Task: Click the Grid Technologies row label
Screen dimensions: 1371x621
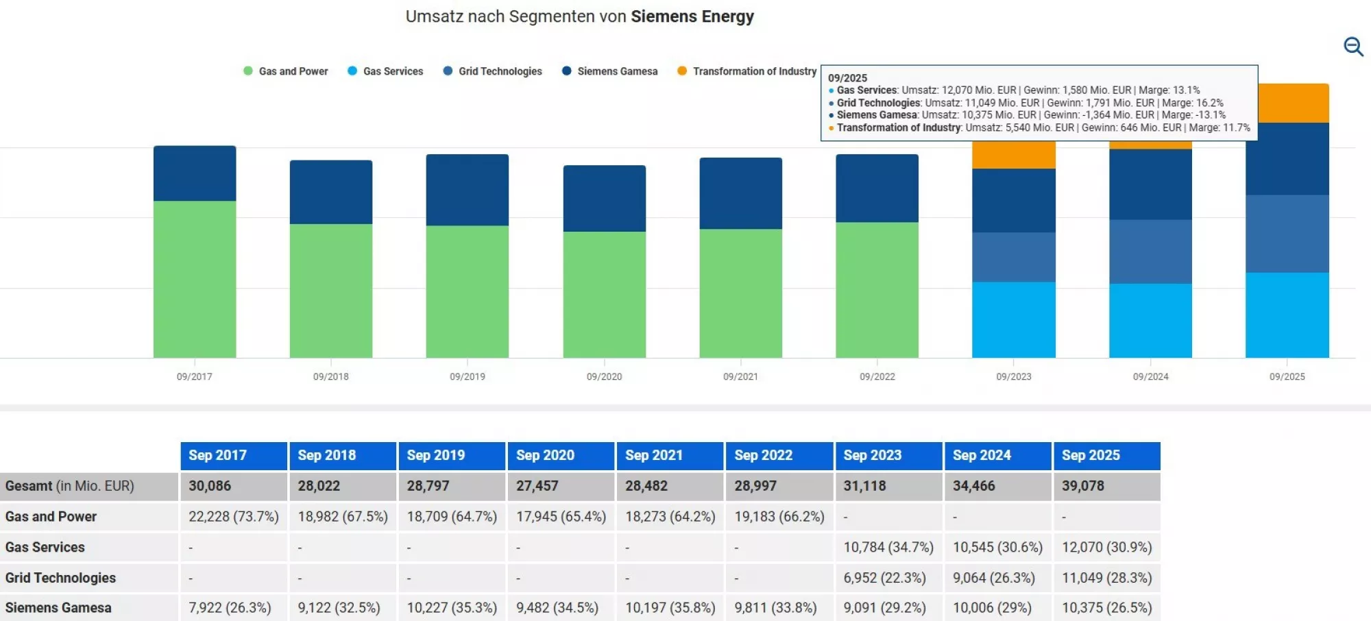Action: pyautogui.click(x=60, y=578)
